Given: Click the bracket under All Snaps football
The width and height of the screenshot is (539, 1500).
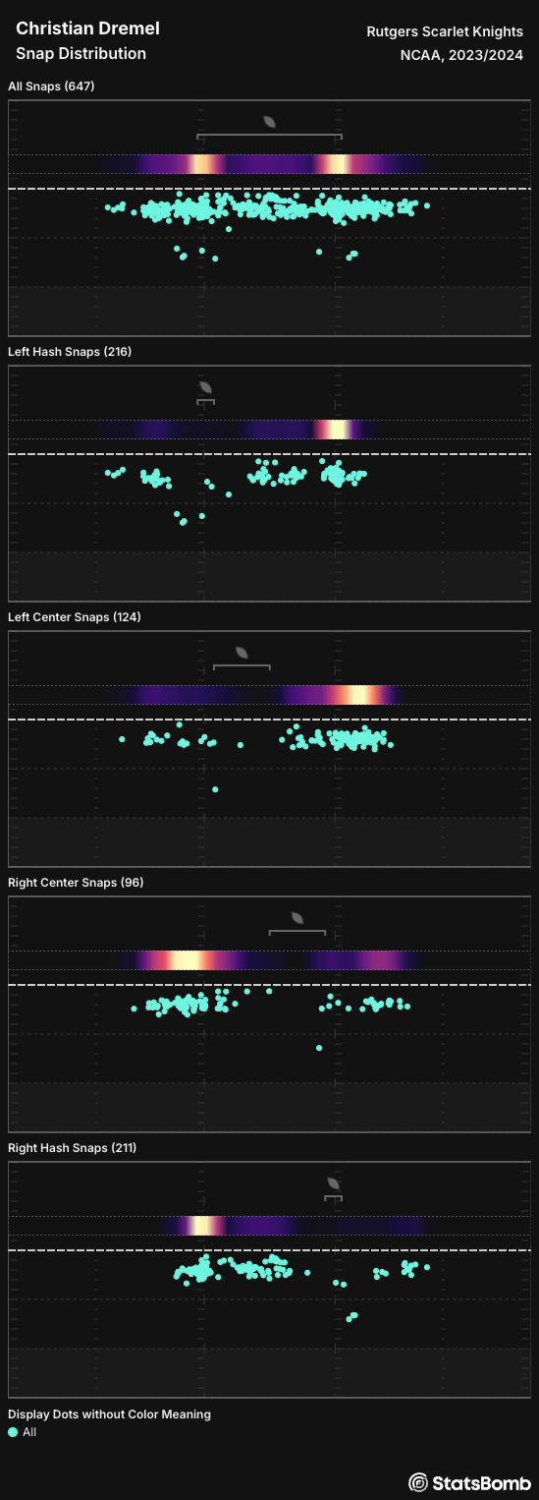Looking at the screenshot, I should point(269,136).
